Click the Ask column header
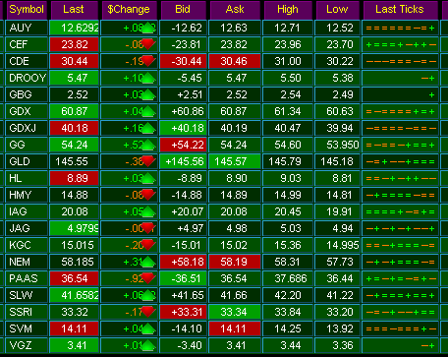Screen dimensions: 448x357 pos(235,10)
